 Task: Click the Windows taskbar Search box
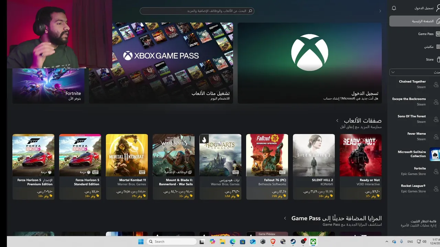pyautogui.click(x=171, y=242)
